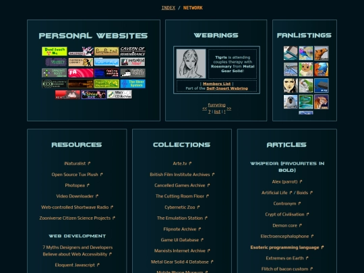Click the dark-haired woman portrait fanlisting icon
364x273 pixels.
pyautogui.click(x=291, y=86)
